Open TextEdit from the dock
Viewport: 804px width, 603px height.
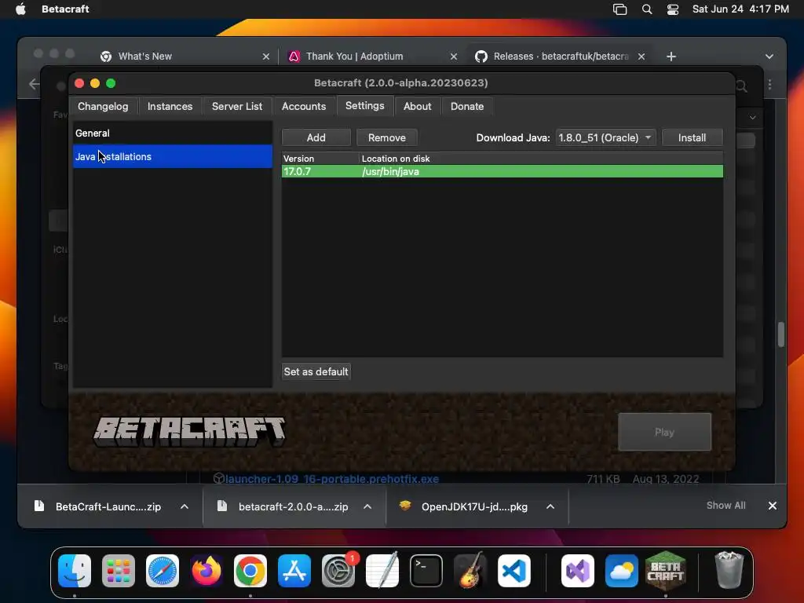pos(382,571)
